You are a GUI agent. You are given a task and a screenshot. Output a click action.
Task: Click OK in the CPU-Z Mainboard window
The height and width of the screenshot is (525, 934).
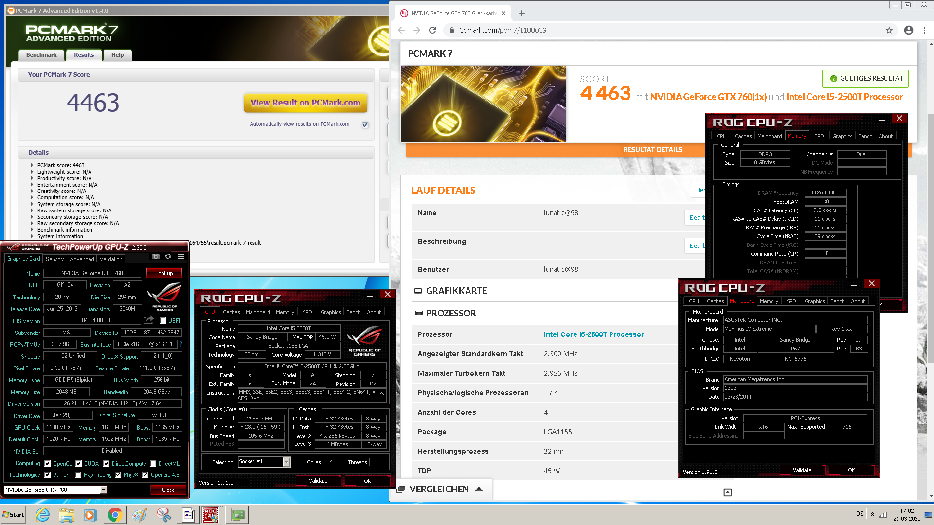(x=851, y=470)
